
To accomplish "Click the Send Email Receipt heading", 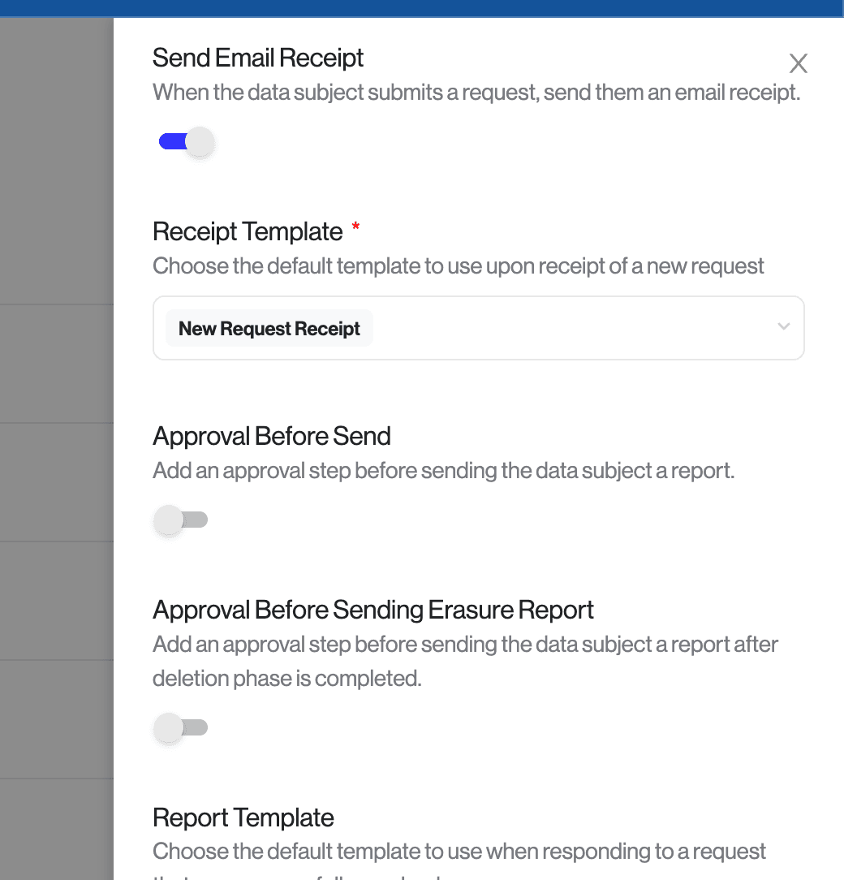I will click(258, 58).
